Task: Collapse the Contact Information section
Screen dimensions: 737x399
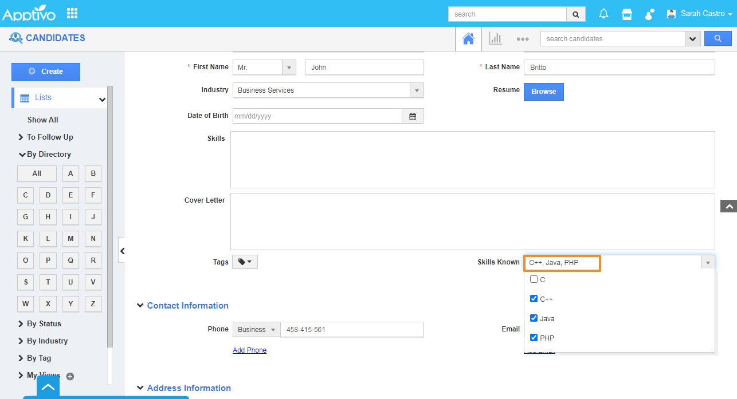Action: [x=140, y=306]
